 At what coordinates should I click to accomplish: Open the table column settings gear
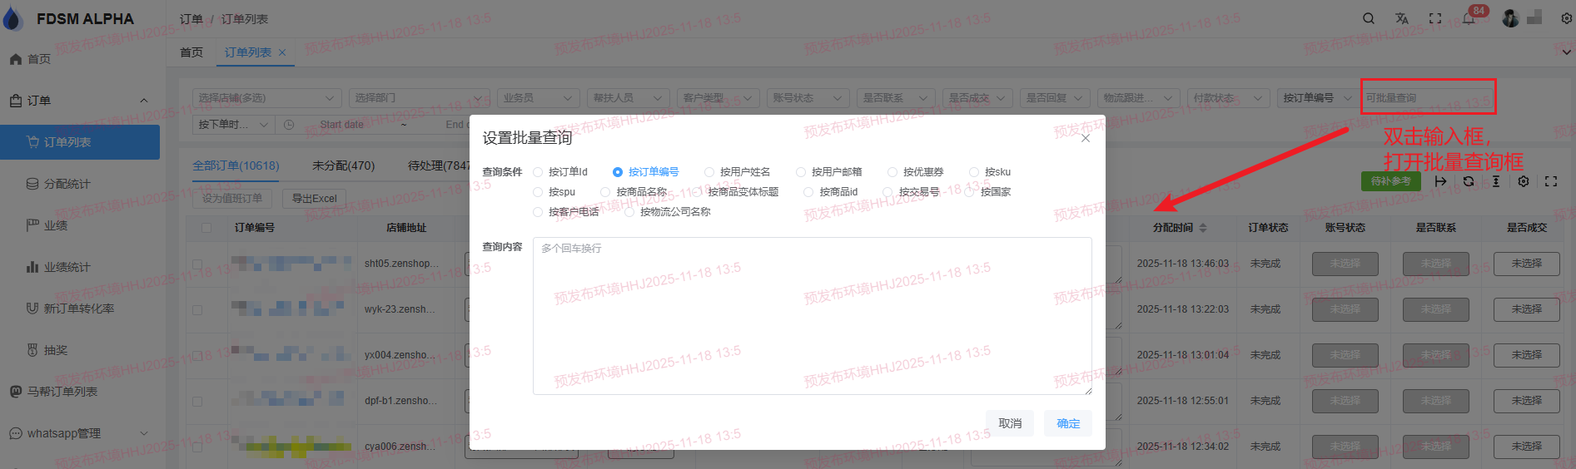1524,181
